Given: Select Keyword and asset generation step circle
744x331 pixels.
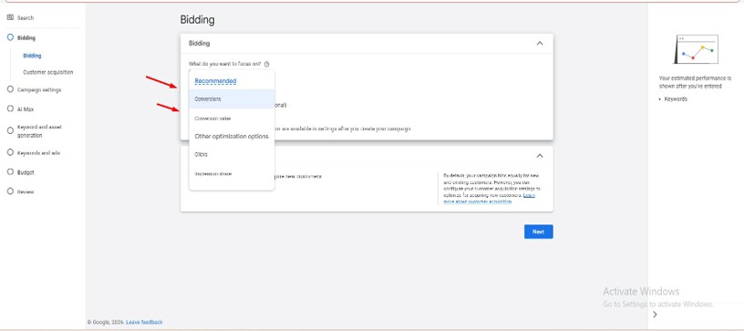Looking at the screenshot, I should coord(10,131).
